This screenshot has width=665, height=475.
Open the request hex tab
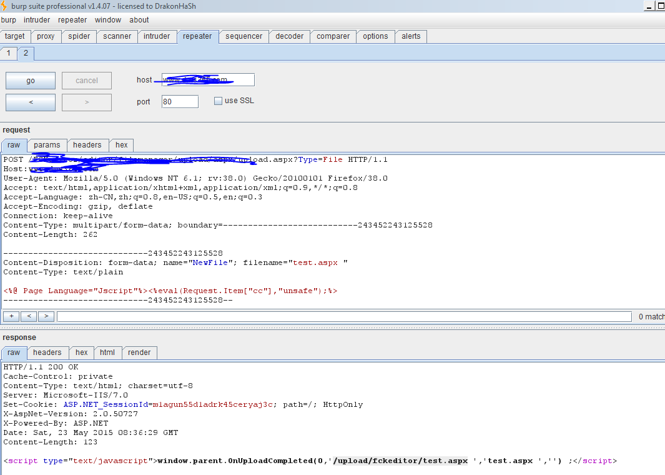click(122, 145)
